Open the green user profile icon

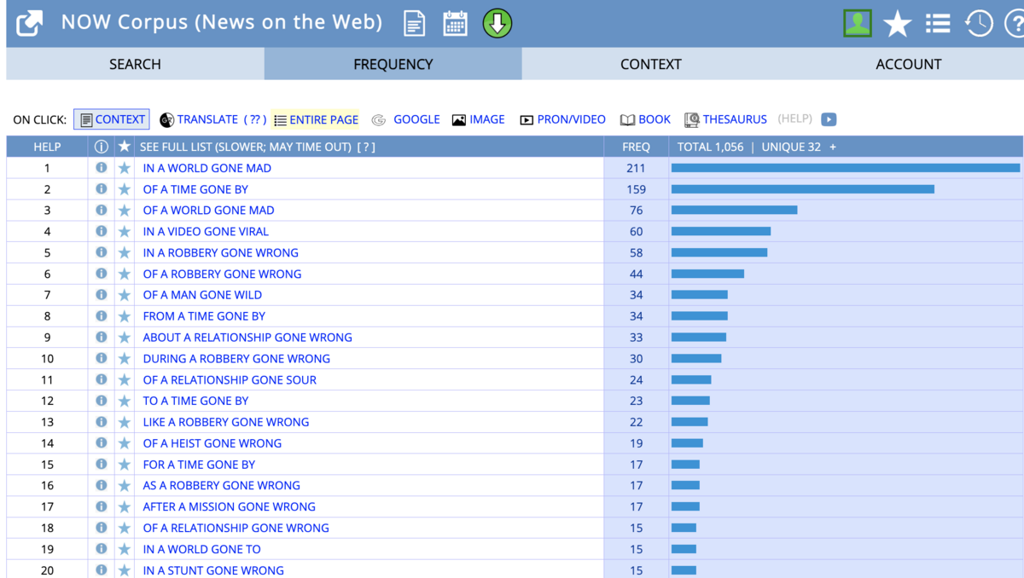[858, 23]
